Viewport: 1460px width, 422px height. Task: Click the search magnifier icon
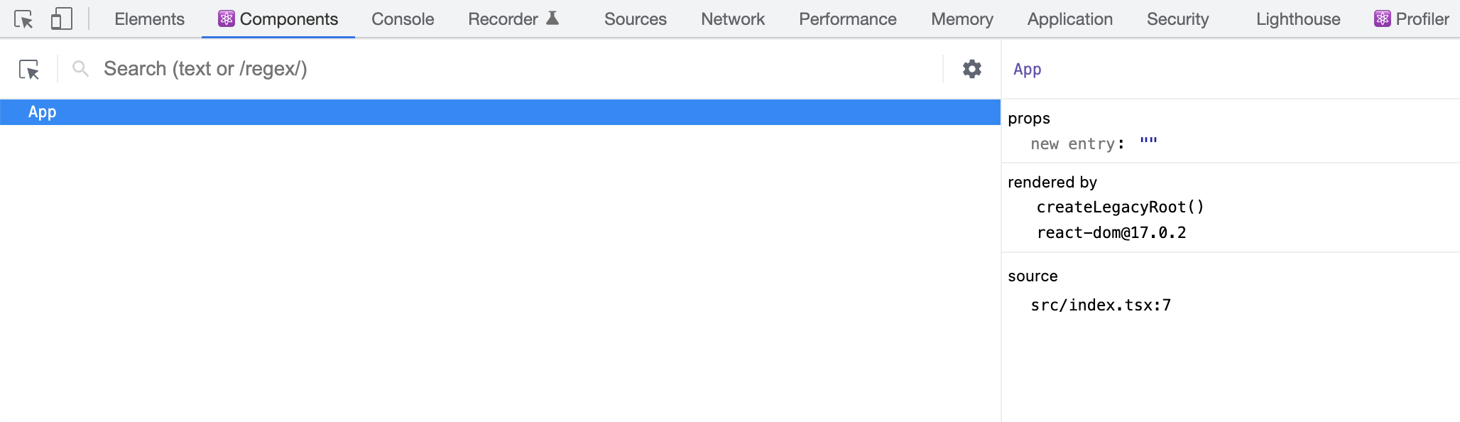coord(80,68)
